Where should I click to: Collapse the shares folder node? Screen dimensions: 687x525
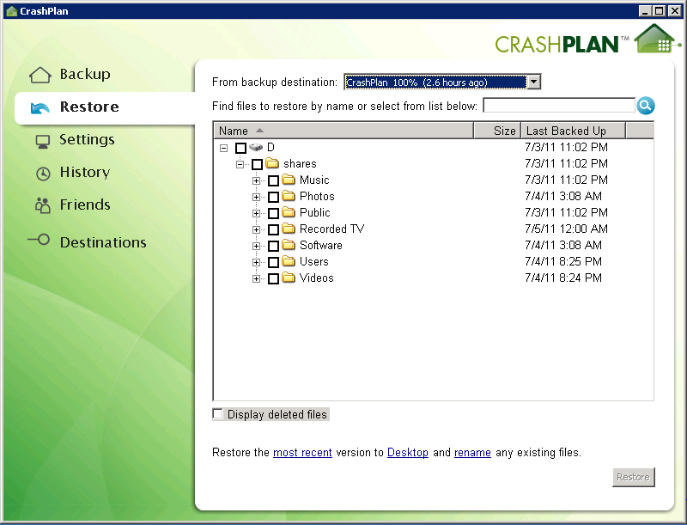point(240,165)
